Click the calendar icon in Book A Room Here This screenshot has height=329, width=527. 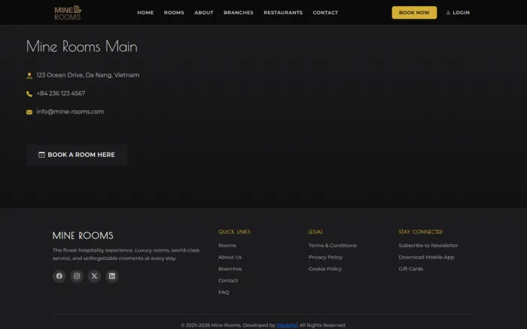coord(41,155)
